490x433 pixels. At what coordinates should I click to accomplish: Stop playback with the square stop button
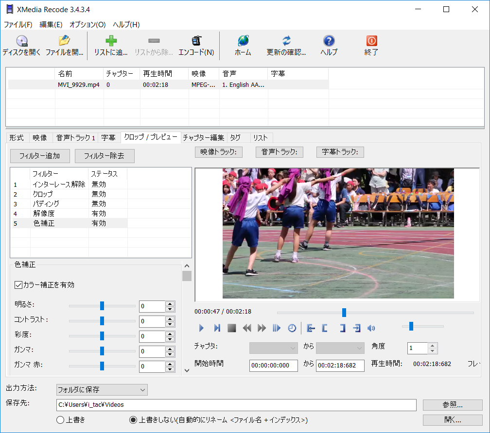(x=232, y=328)
